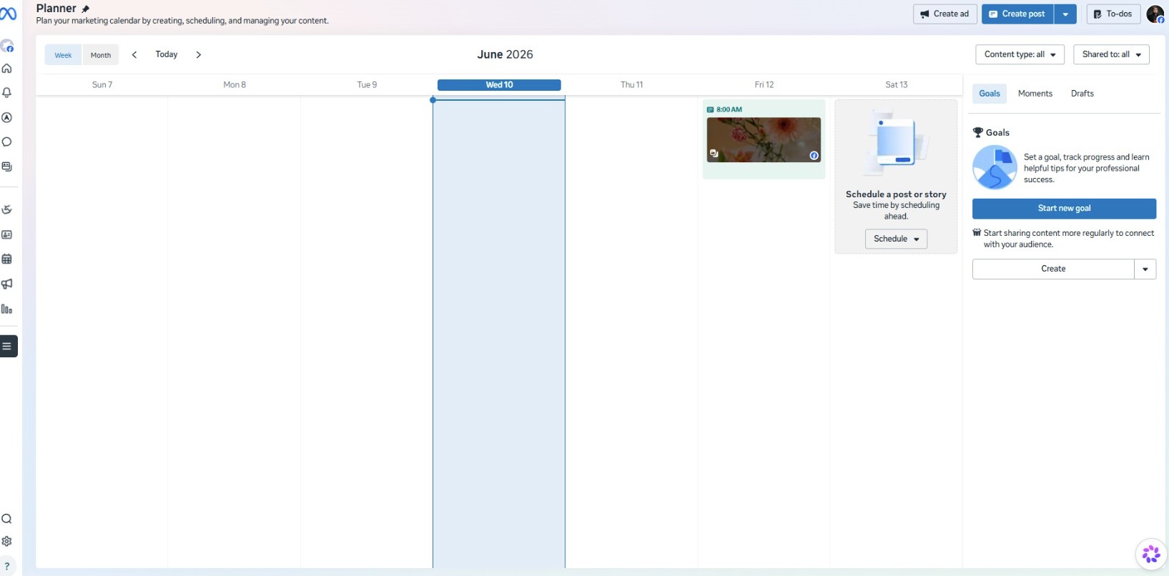Click the pin icon beside Planner title
This screenshot has width=1169, height=576.
[86, 9]
